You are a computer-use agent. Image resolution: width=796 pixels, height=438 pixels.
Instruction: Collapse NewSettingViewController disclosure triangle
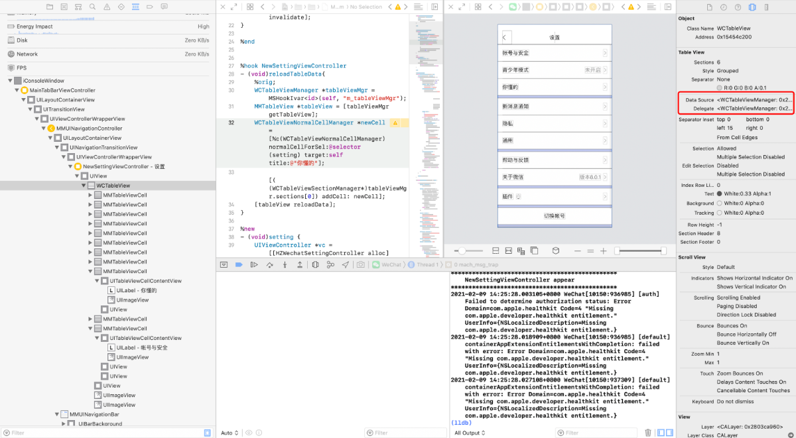(70, 166)
